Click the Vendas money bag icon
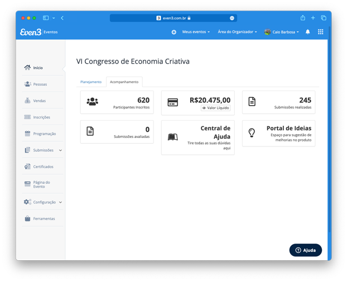This screenshot has width=347, height=281. pos(27,101)
